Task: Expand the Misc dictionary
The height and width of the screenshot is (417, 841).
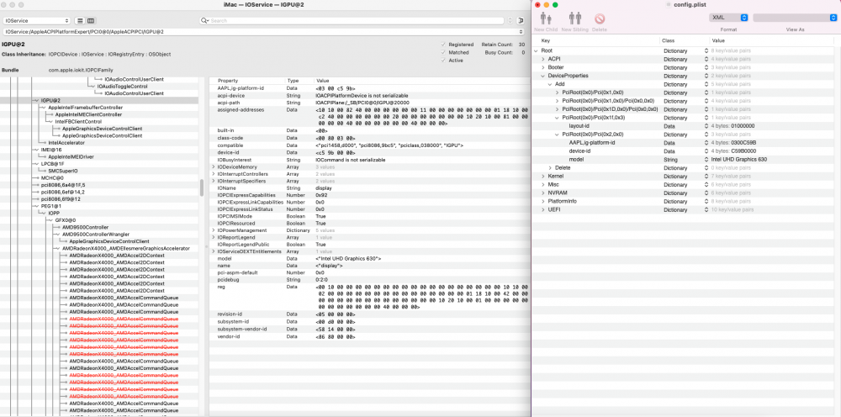Action: click(x=543, y=184)
